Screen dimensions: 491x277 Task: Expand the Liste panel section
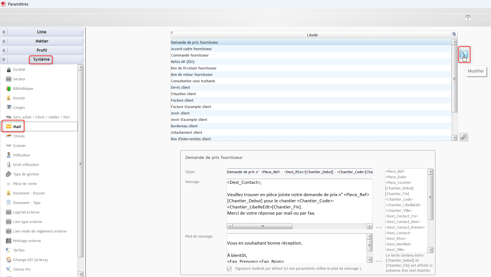point(42,32)
